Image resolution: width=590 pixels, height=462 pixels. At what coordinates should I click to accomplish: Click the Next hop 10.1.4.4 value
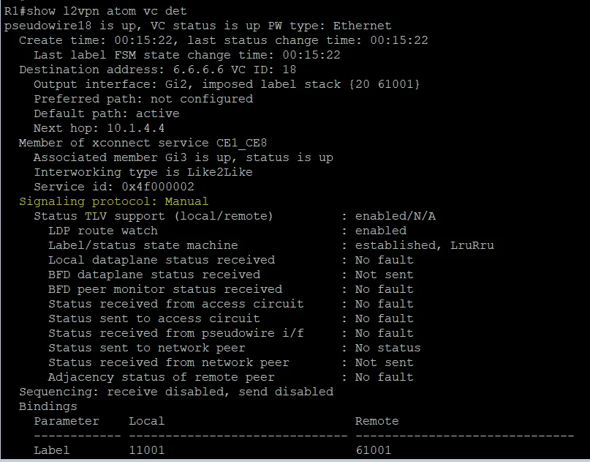click(x=135, y=128)
